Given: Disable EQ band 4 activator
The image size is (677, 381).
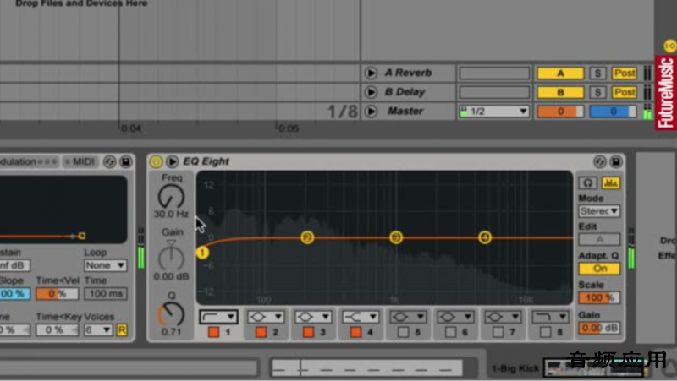Looking at the screenshot, I should pyautogui.click(x=355, y=332).
